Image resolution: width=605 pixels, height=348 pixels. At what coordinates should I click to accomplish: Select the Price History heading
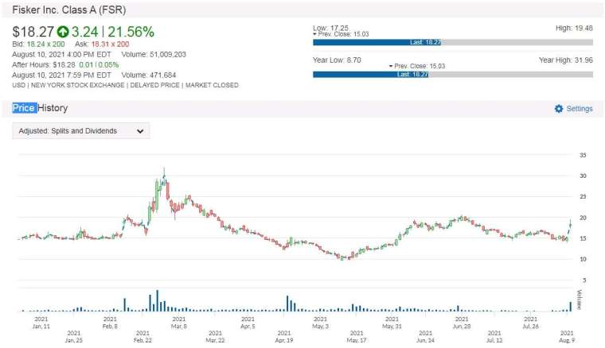click(x=40, y=108)
